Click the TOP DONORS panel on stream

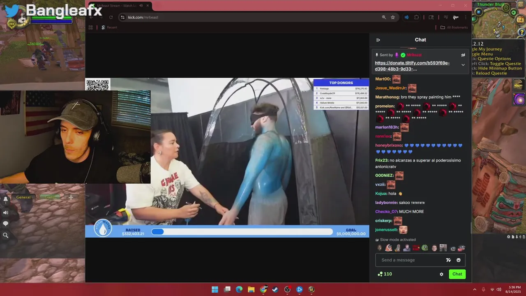(341, 95)
